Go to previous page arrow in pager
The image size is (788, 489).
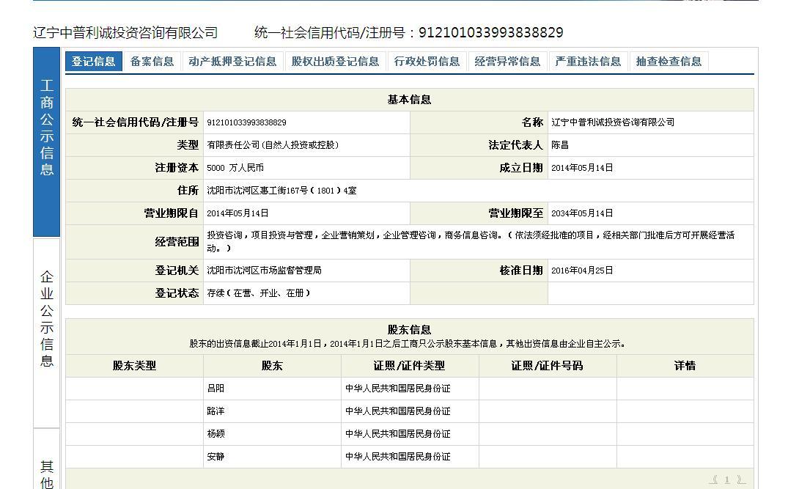click(713, 479)
